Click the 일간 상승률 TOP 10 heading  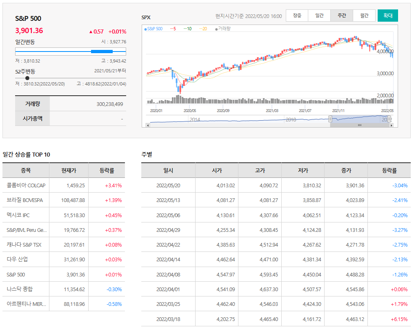click(27, 155)
